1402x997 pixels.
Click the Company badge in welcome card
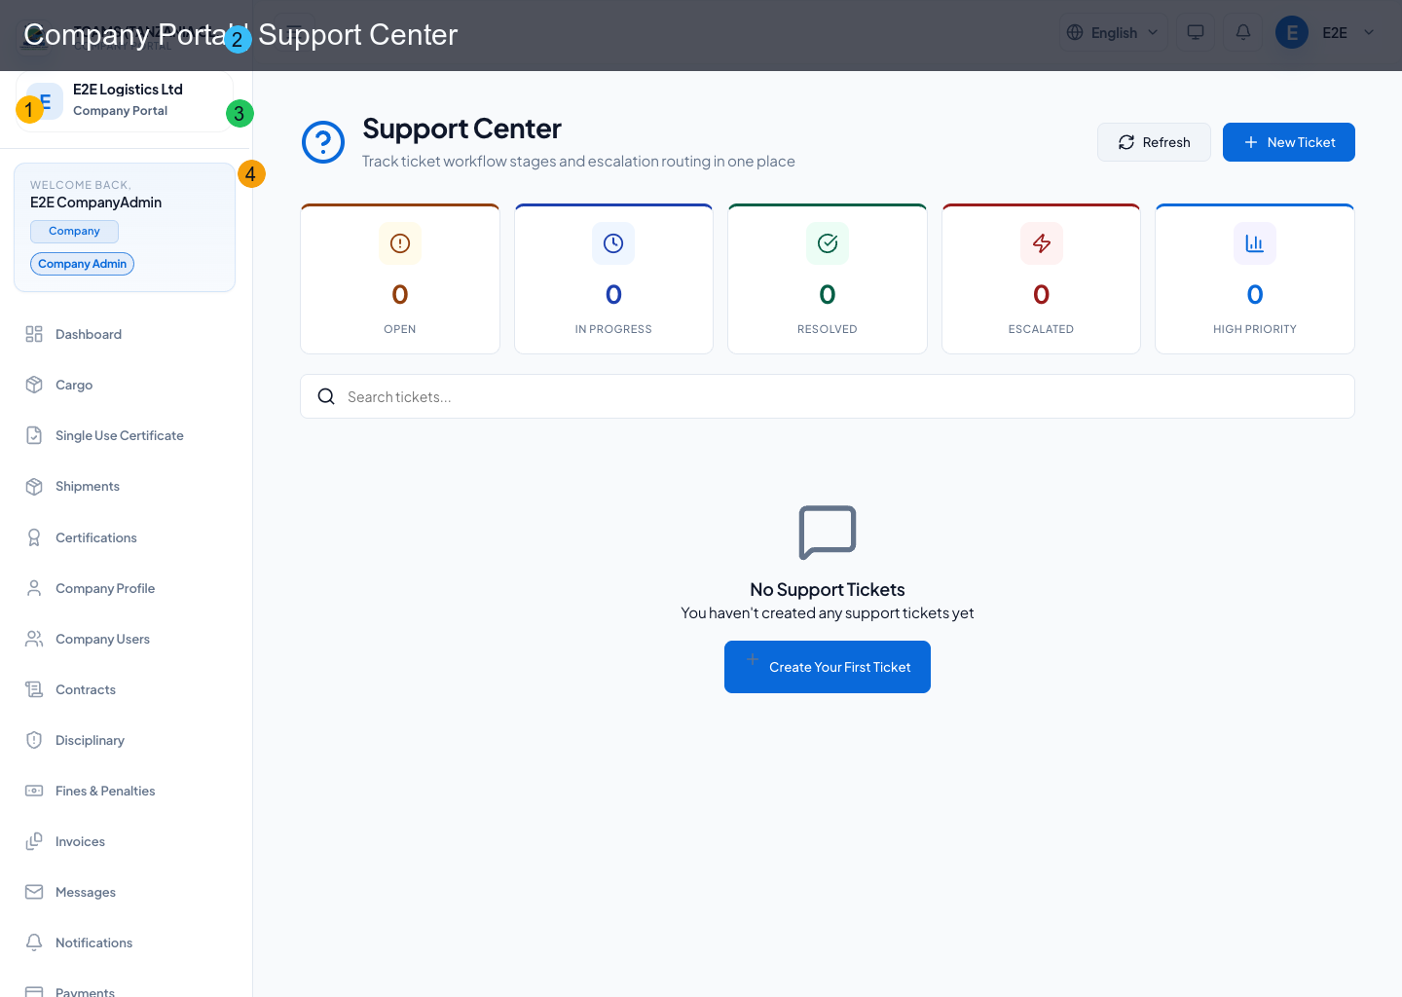tap(74, 231)
